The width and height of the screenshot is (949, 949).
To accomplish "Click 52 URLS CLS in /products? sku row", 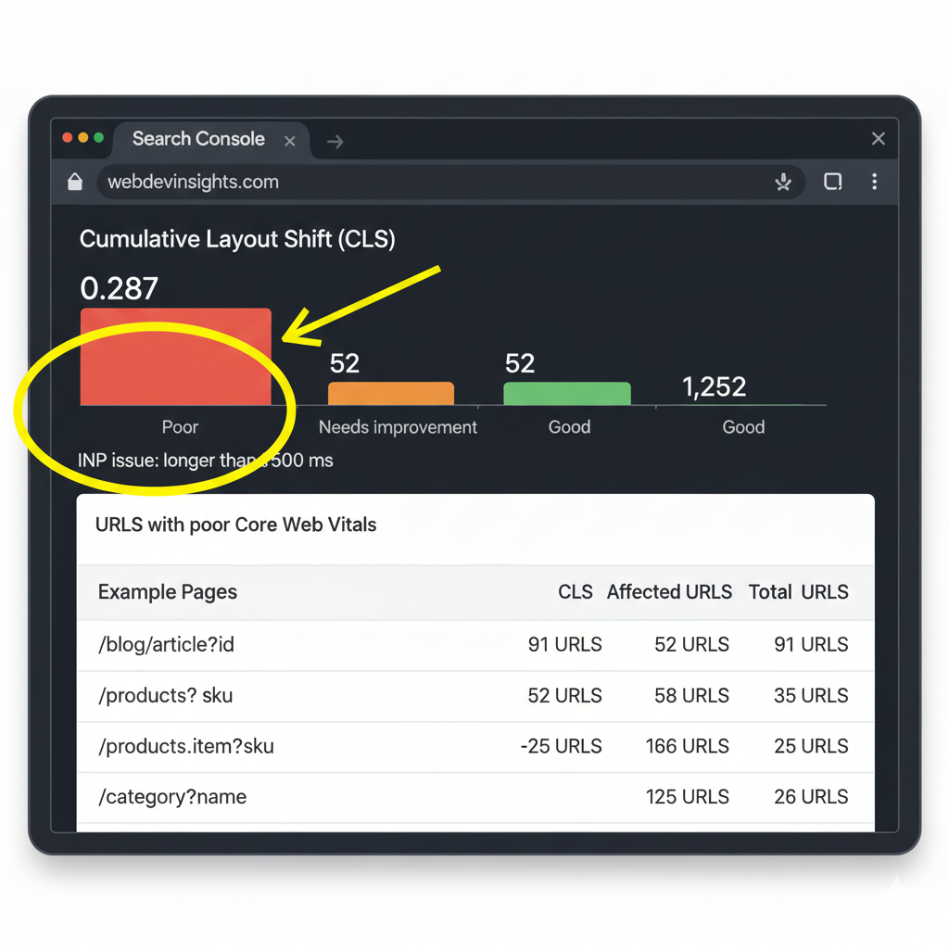I will coord(564,695).
